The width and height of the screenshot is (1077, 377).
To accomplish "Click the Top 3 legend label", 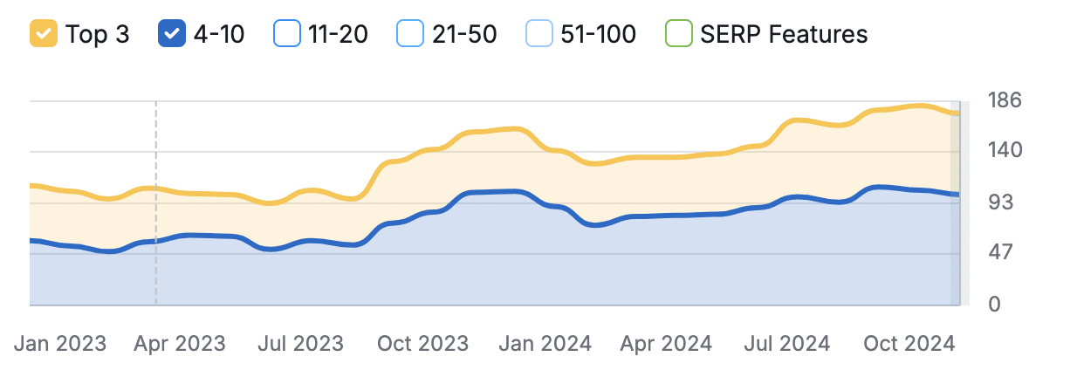I will tap(98, 35).
